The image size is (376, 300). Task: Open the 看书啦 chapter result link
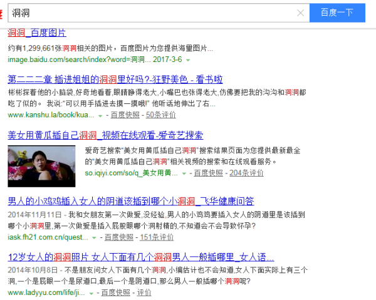pos(115,80)
